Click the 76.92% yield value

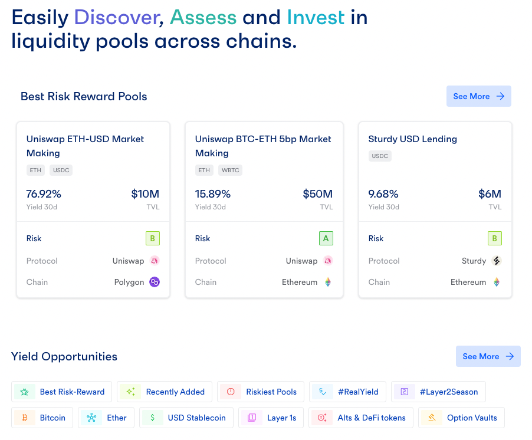[x=44, y=193]
